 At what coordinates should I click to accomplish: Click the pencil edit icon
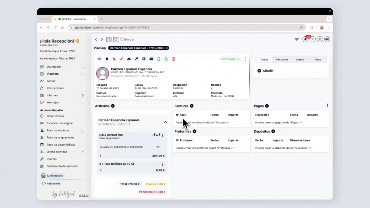coord(121,59)
